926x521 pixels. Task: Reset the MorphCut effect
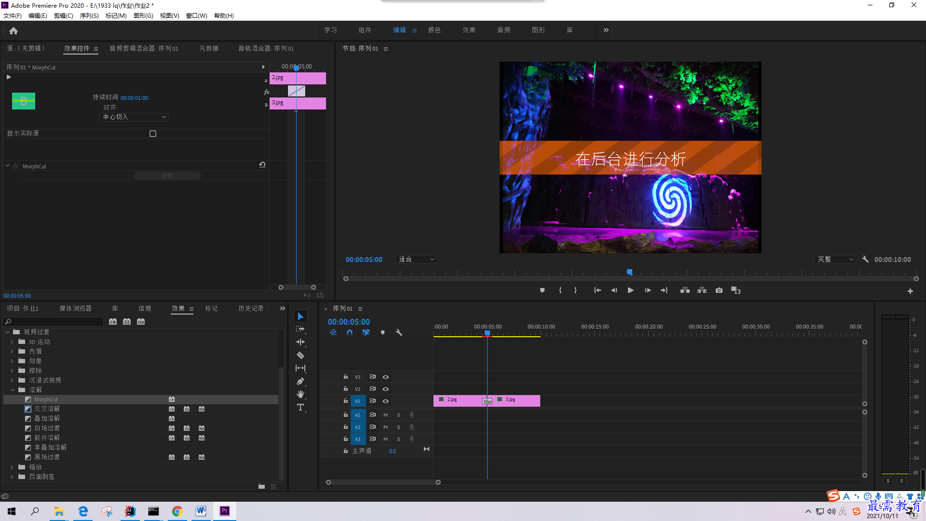(262, 165)
